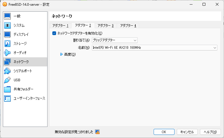
Task: Confirm settings with OK button
Action: coord(164,132)
